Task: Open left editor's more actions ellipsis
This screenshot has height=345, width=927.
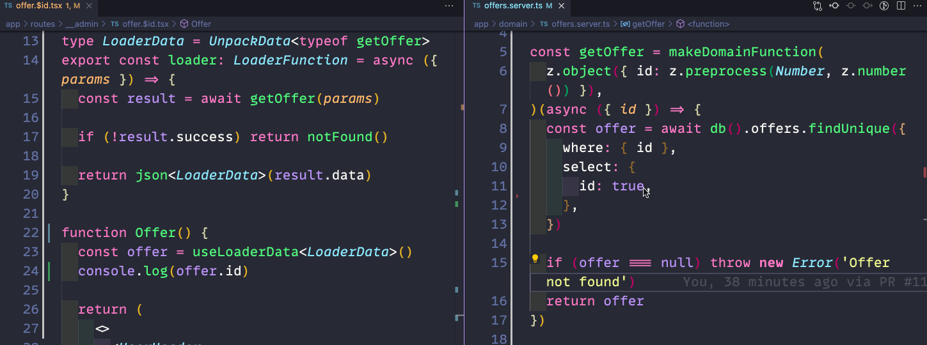Action: [x=449, y=6]
